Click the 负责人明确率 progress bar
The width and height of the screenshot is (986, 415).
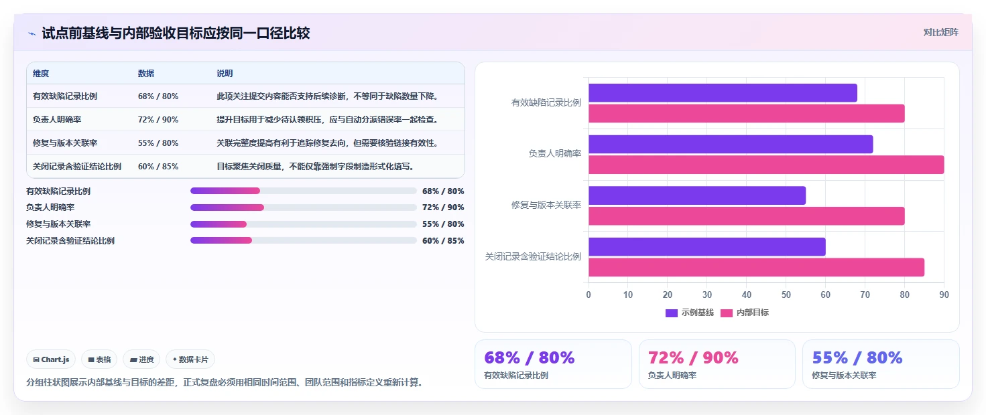(x=303, y=207)
